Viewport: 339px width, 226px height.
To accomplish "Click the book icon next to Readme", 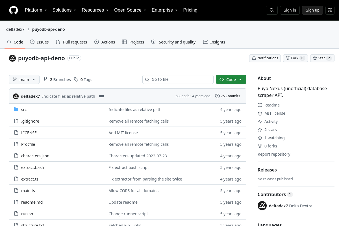I will 260,105.
